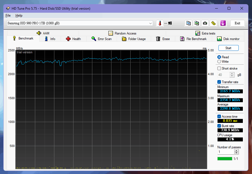Open the Extra tests tab

[205, 33]
